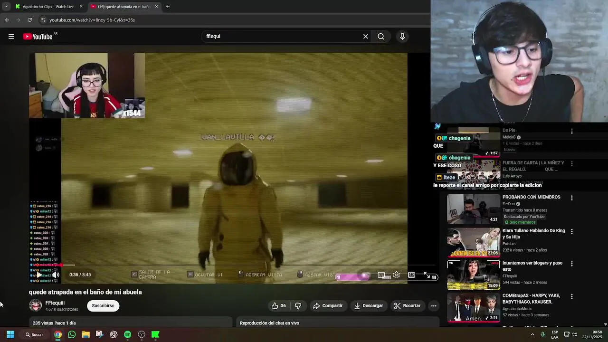Clear the search box with X
Viewport: 608px width, 342px height.
(366, 36)
